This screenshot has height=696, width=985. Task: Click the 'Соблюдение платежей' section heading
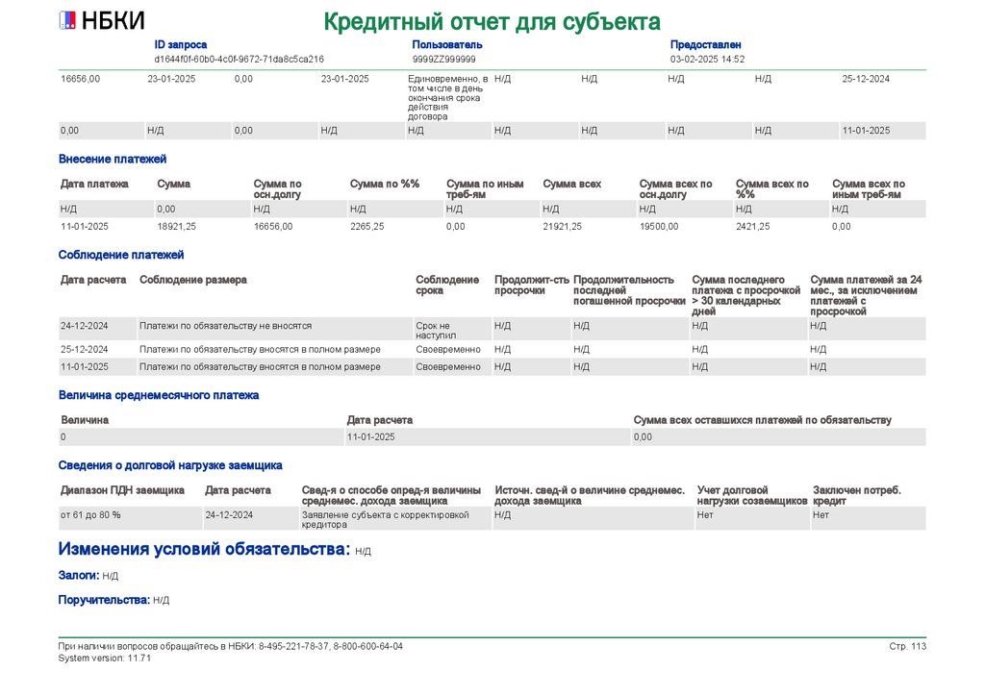(x=120, y=255)
